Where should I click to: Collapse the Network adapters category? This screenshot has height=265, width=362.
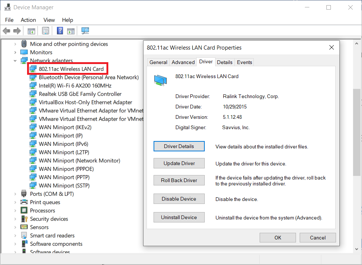point(15,61)
